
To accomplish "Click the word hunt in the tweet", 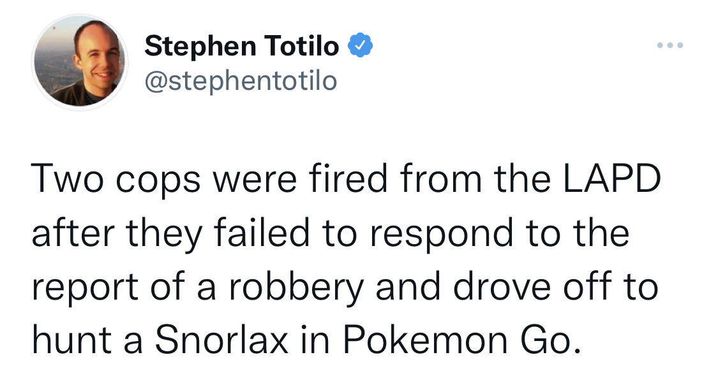I will pos(71,340).
